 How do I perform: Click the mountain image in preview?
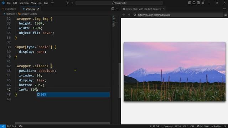(175, 71)
